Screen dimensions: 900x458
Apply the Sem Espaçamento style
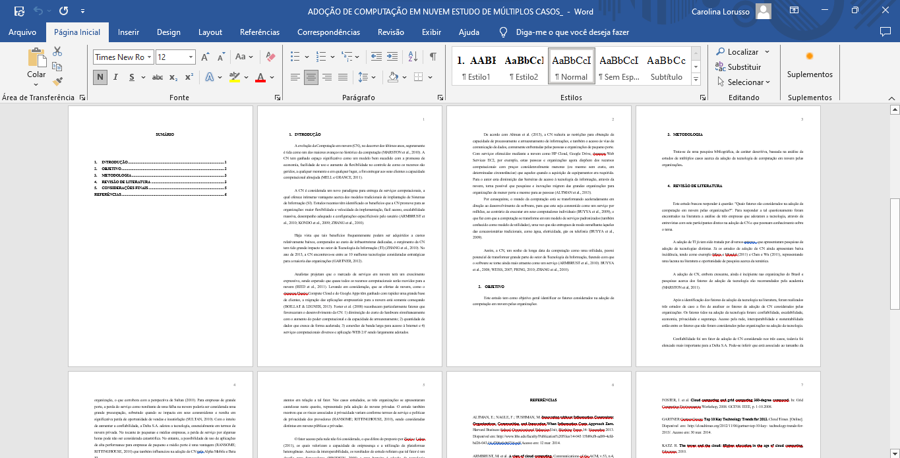click(x=618, y=67)
